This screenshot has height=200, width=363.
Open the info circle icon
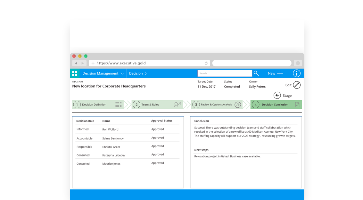click(297, 73)
